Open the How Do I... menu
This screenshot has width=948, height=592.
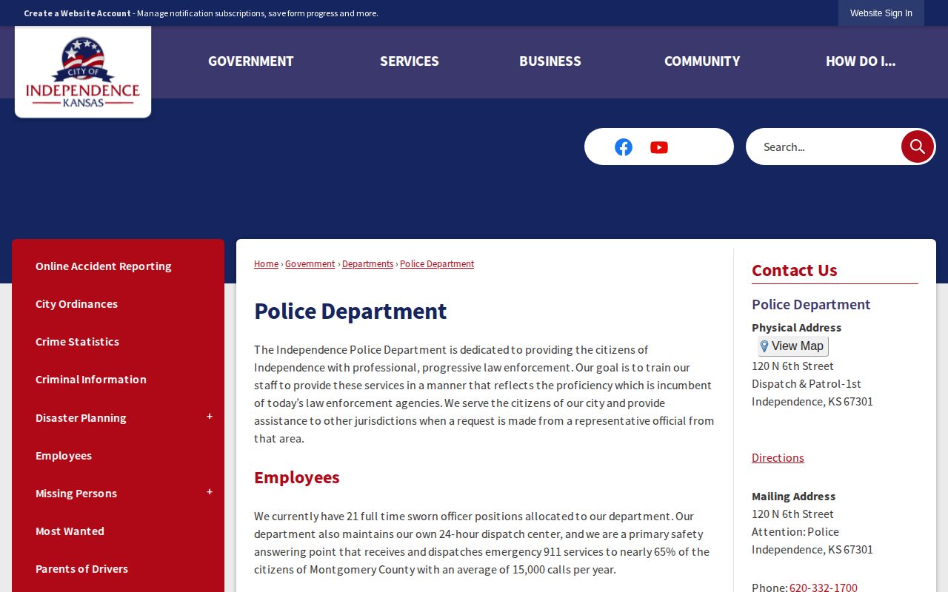[x=861, y=61]
